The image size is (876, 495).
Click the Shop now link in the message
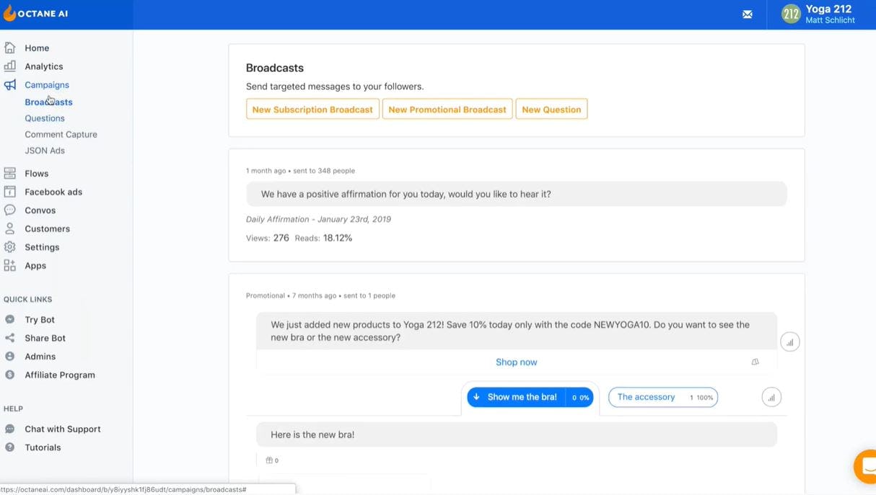coord(516,362)
